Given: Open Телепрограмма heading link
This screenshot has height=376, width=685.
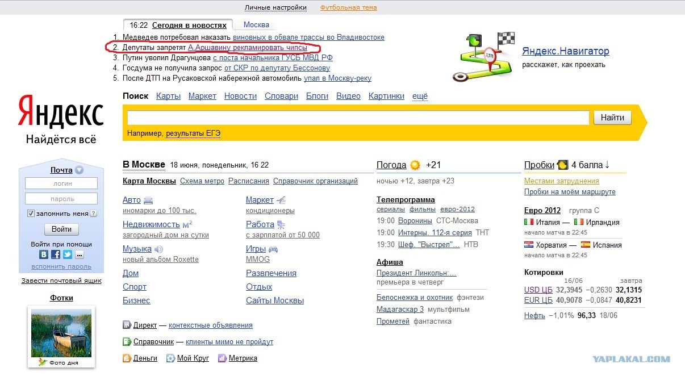Looking at the screenshot, I should tap(406, 199).
